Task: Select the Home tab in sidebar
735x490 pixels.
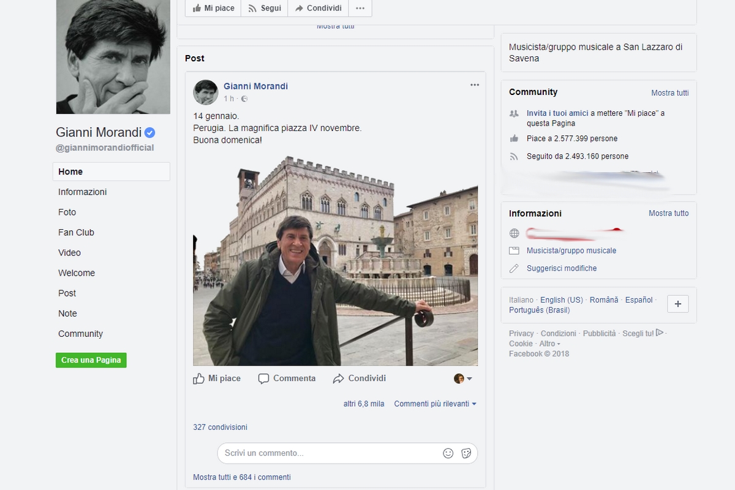Action: pyautogui.click(x=111, y=171)
